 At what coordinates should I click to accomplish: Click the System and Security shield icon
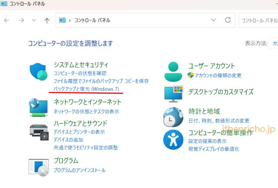[x=39, y=72]
